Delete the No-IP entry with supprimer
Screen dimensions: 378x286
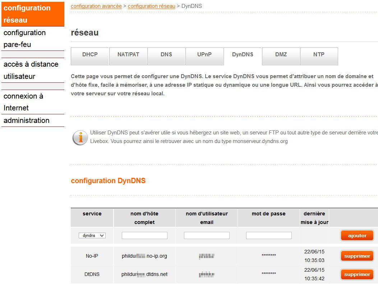point(357,256)
